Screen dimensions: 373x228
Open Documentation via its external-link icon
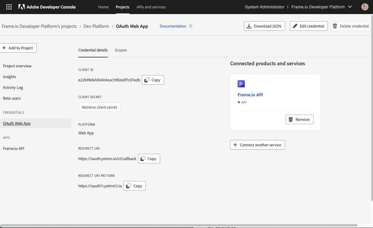pos(191,26)
